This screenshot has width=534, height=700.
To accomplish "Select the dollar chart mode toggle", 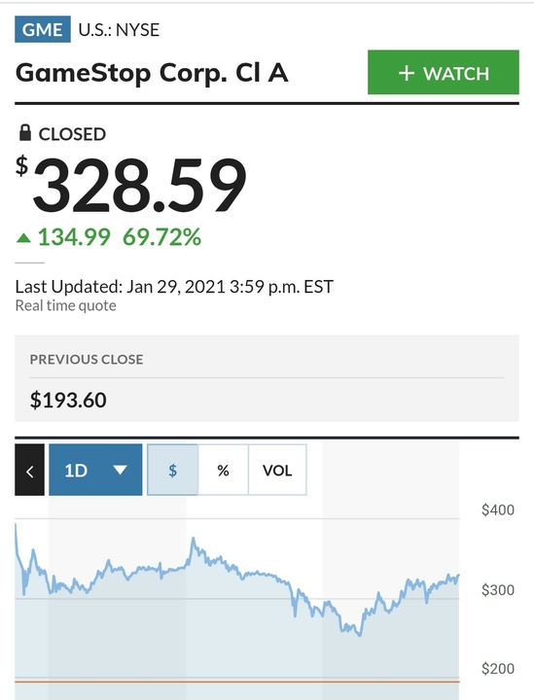I will click(172, 470).
